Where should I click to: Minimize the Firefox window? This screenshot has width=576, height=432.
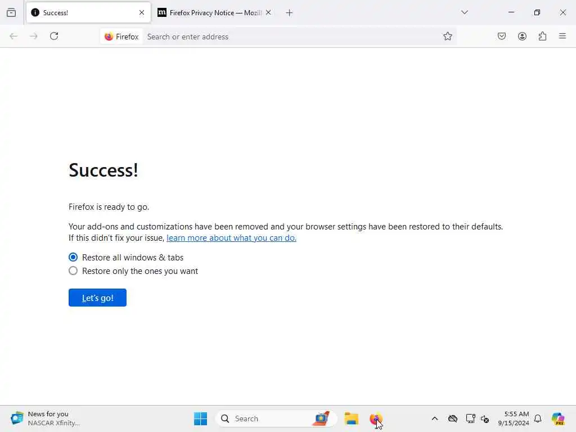pyautogui.click(x=511, y=12)
